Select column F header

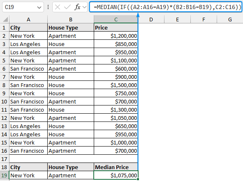(x=204, y=19)
